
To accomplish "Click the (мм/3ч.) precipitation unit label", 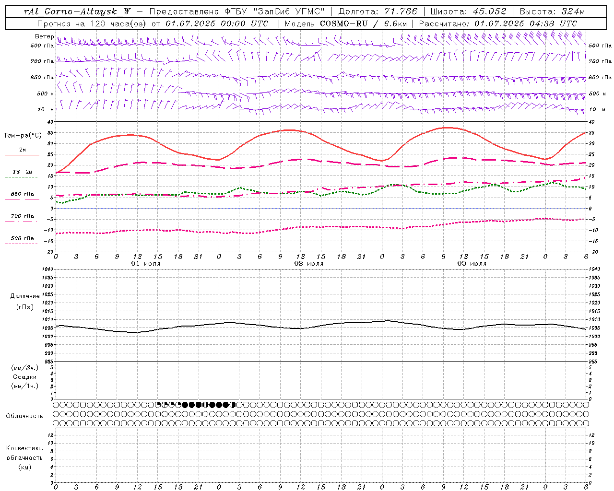I will click(25, 368).
